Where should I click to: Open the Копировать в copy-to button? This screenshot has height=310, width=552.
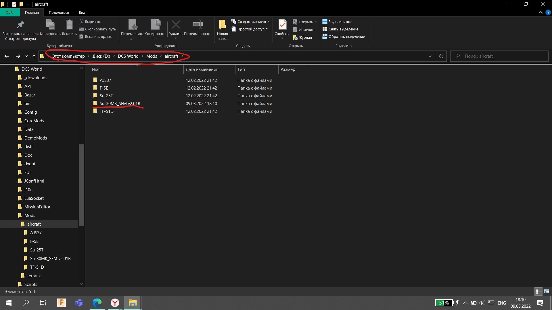155,30
